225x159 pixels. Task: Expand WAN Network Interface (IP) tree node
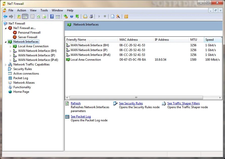pos(10,56)
